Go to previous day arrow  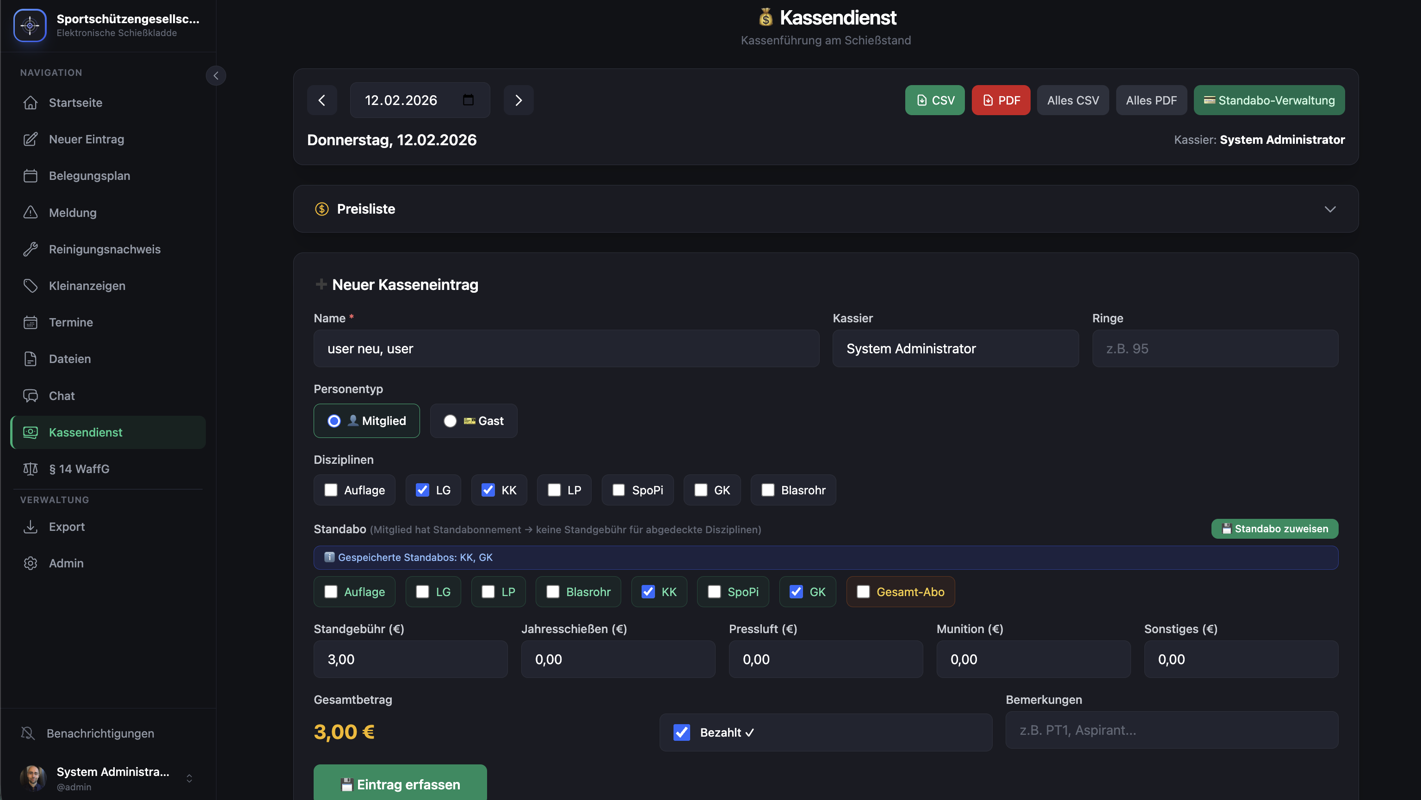[x=321, y=100]
